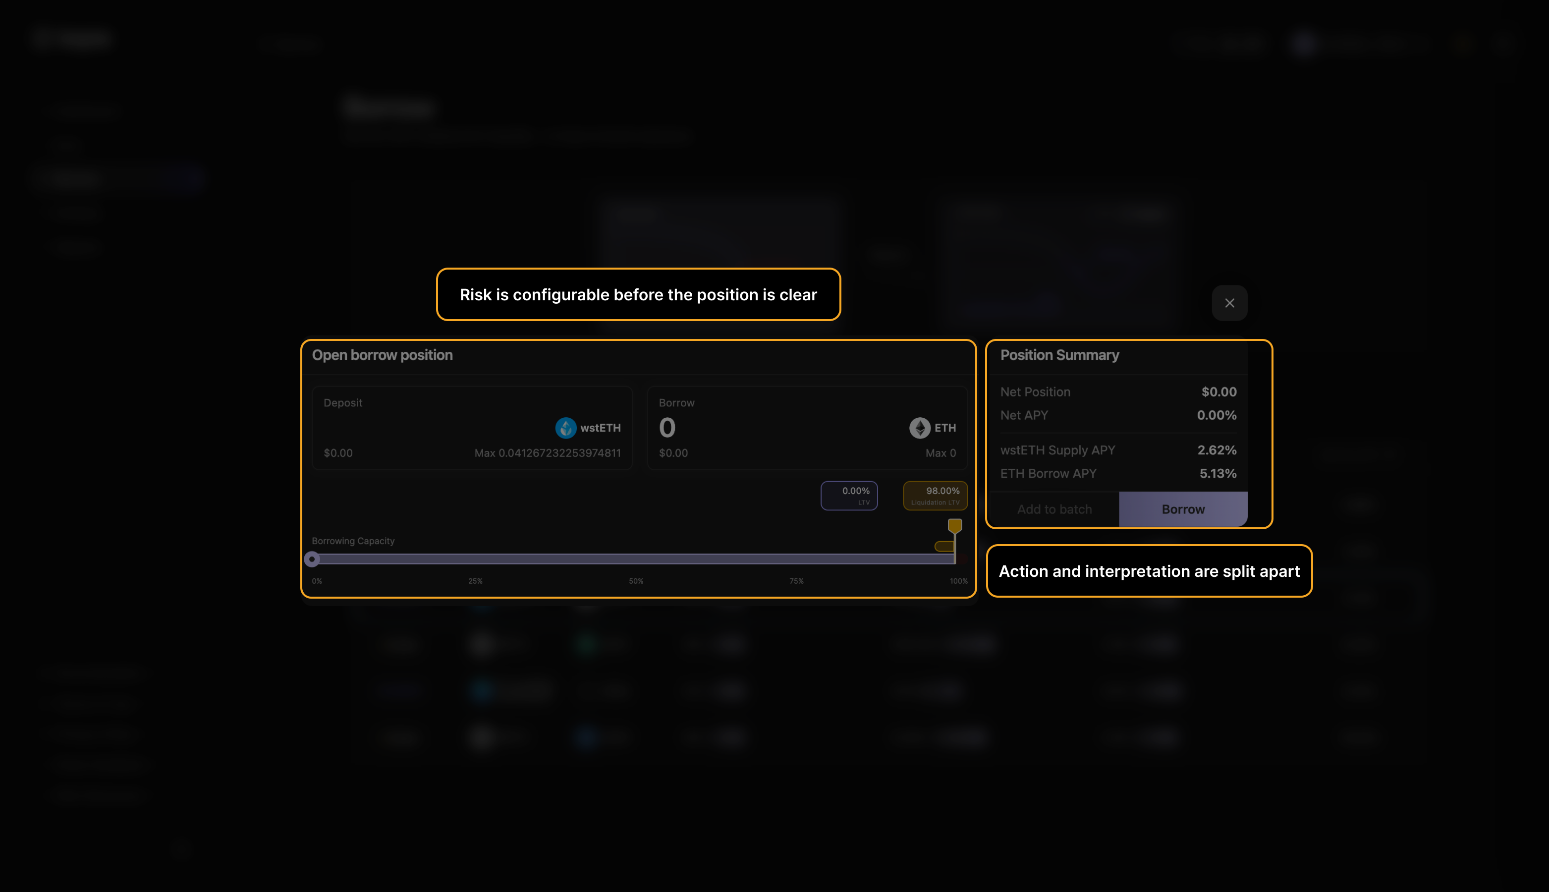The image size is (1549, 892).
Task: Click the 50% tick on capacity slider
Action: pyautogui.click(x=636, y=581)
